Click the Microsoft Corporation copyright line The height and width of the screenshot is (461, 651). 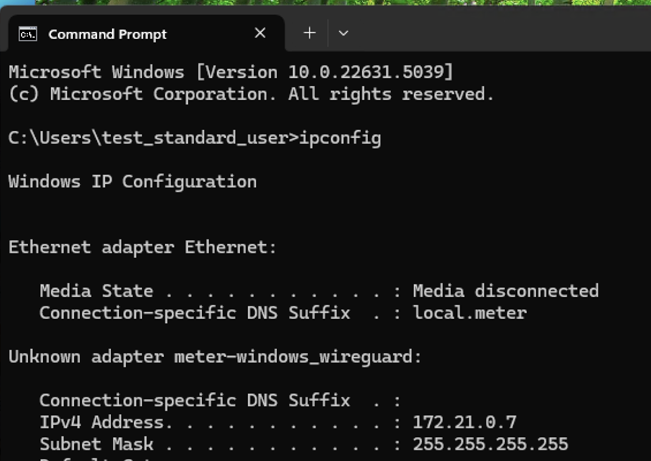click(x=251, y=95)
